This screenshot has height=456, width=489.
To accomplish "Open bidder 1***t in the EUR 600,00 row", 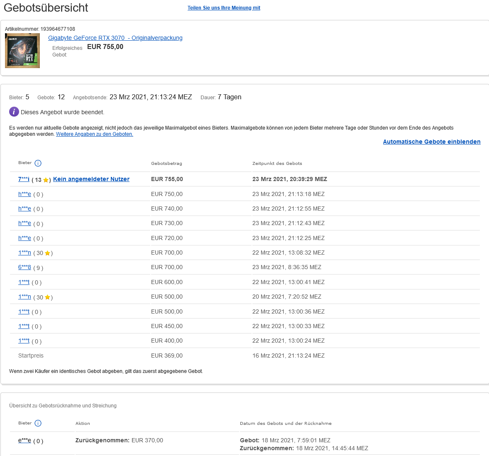I will point(24,282).
